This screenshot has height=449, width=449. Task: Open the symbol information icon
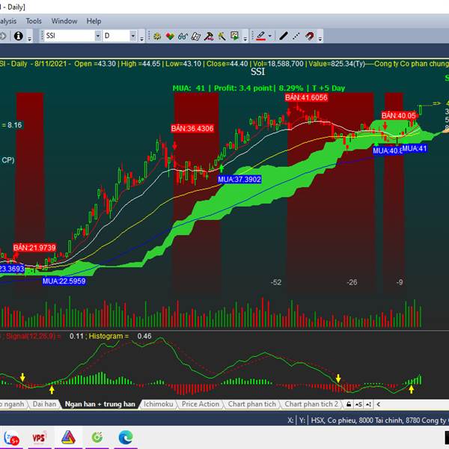(x=19, y=36)
